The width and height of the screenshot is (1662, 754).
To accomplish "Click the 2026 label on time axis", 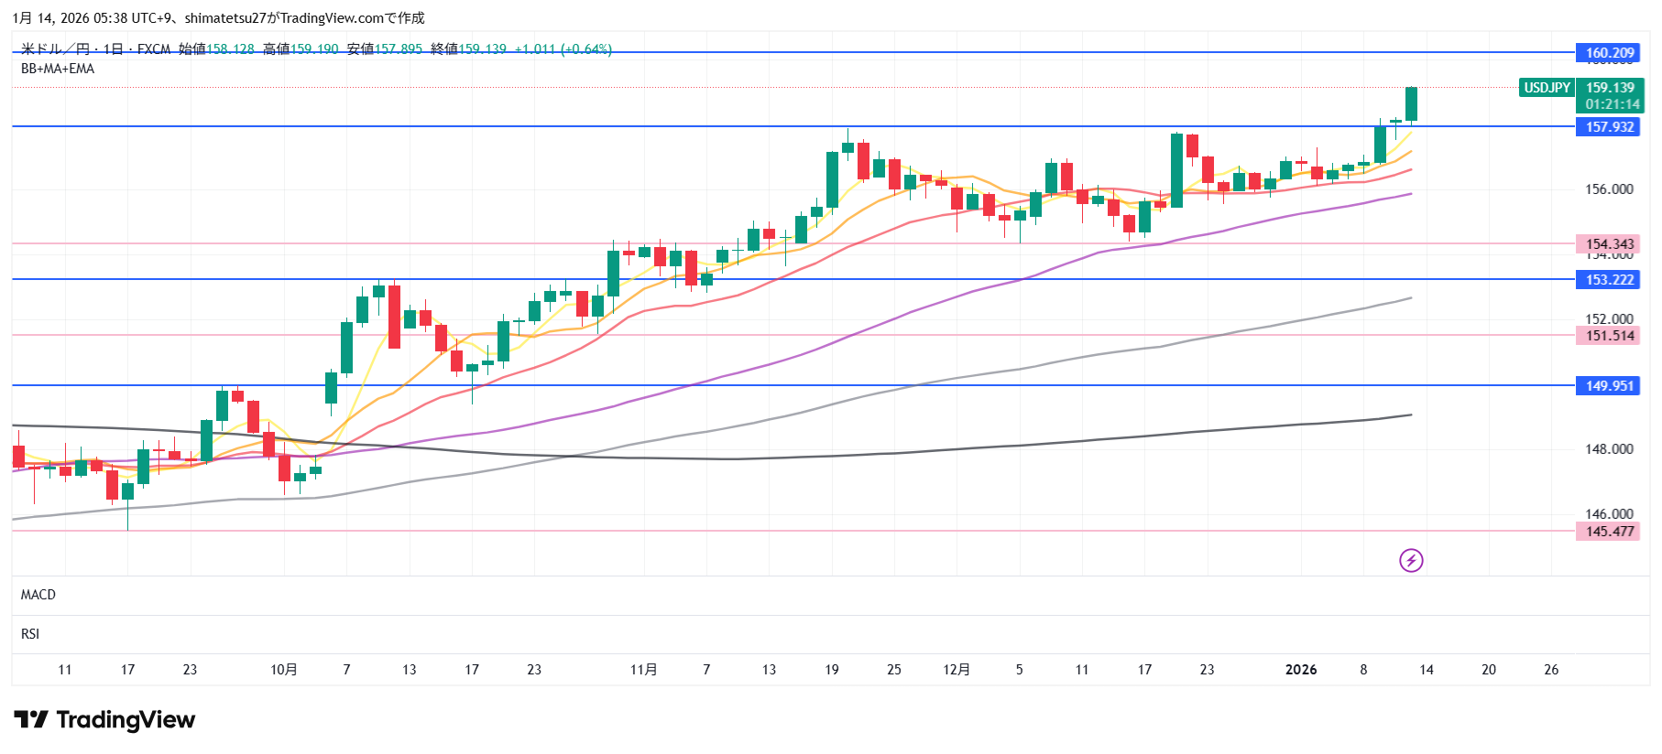I will point(1301,670).
